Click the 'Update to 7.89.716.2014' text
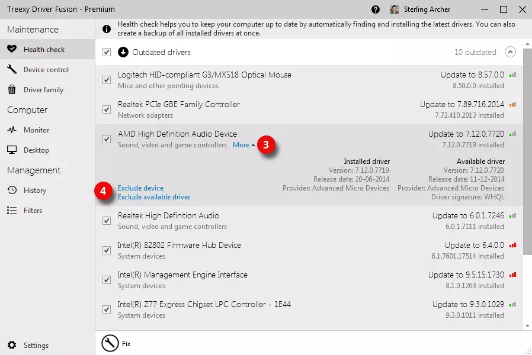532x355 pixels. click(462, 104)
